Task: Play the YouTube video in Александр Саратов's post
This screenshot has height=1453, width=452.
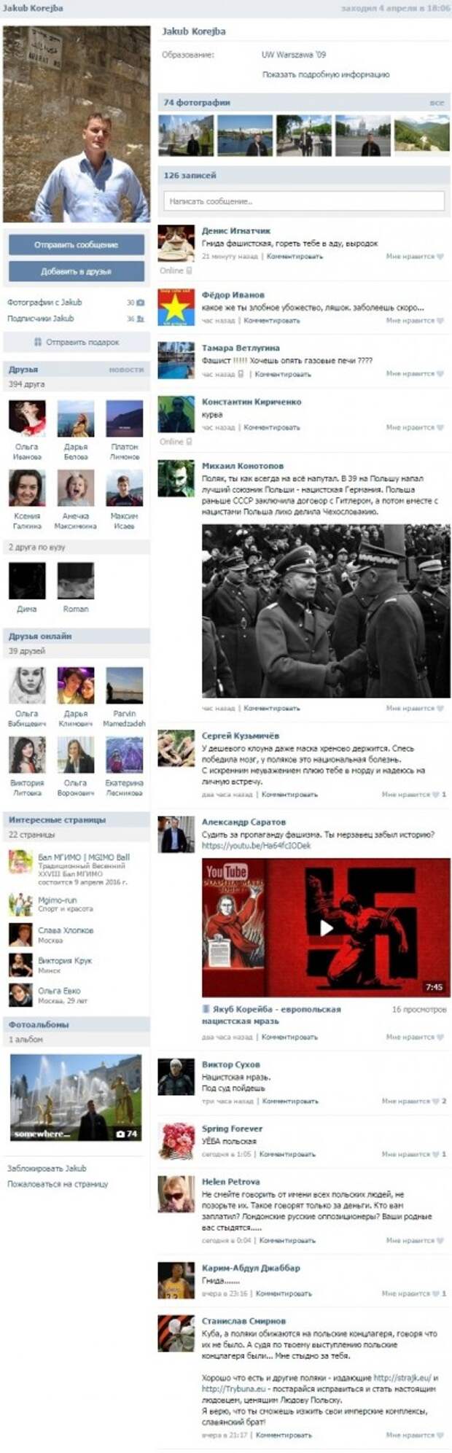Action: tap(326, 928)
